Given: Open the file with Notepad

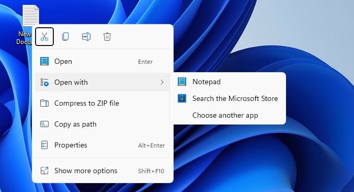Looking at the screenshot, I should [x=228, y=82].
